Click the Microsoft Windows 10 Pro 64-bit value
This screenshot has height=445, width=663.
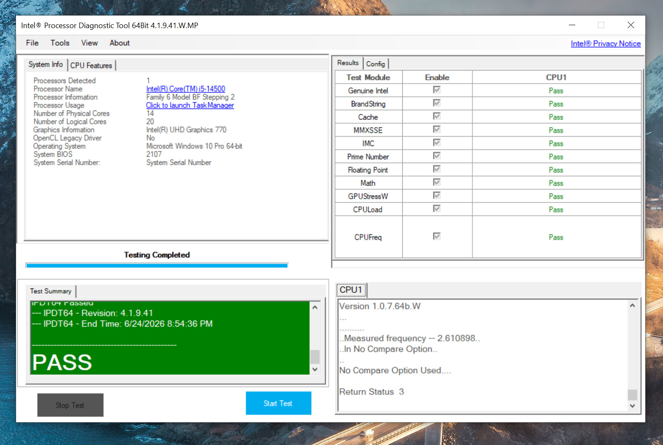click(x=194, y=146)
